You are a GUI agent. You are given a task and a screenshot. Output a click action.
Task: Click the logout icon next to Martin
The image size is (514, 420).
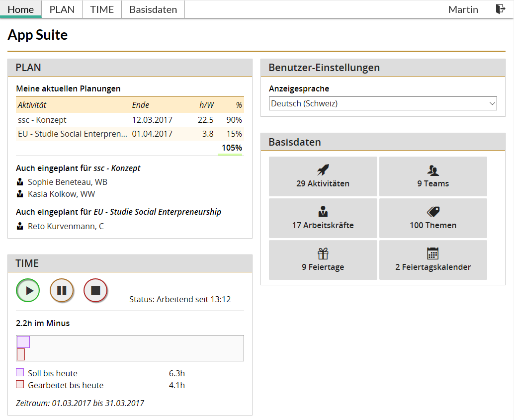[500, 9]
